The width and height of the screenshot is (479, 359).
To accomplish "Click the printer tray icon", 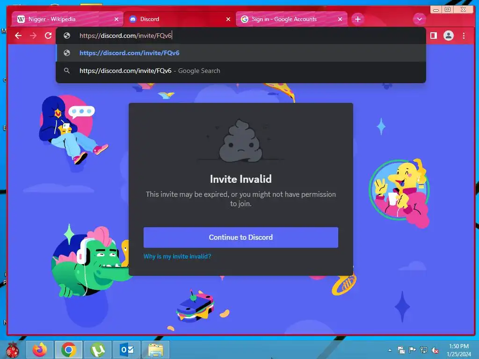I will coord(401,350).
